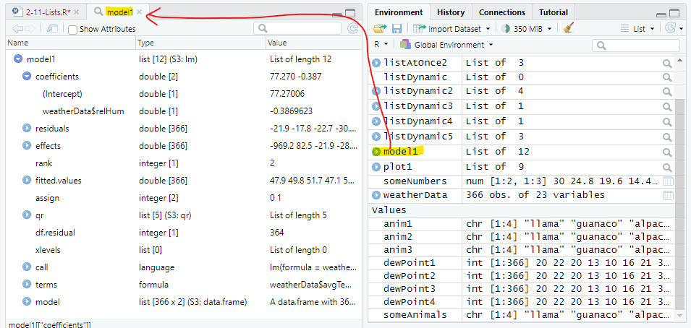691x328 pixels.
Task: Save the workspace with the disk icon
Action: coord(397,29)
